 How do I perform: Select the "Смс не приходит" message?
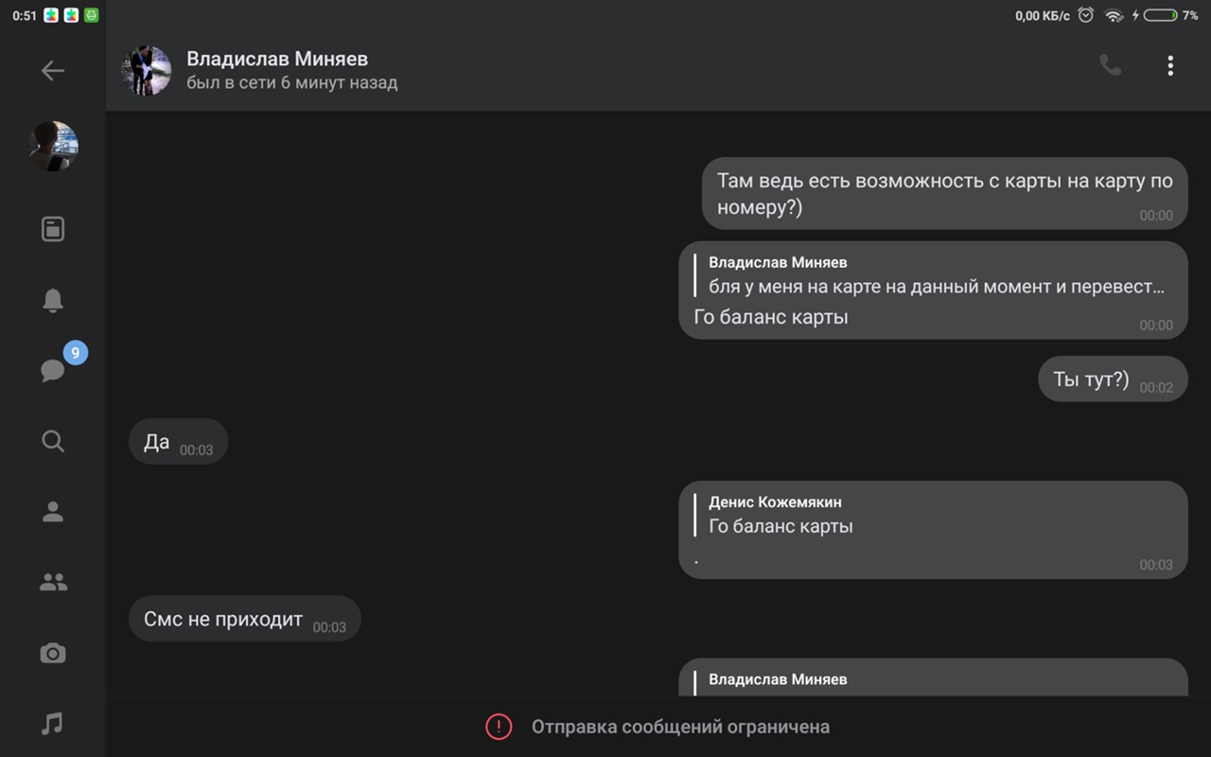tap(223, 620)
